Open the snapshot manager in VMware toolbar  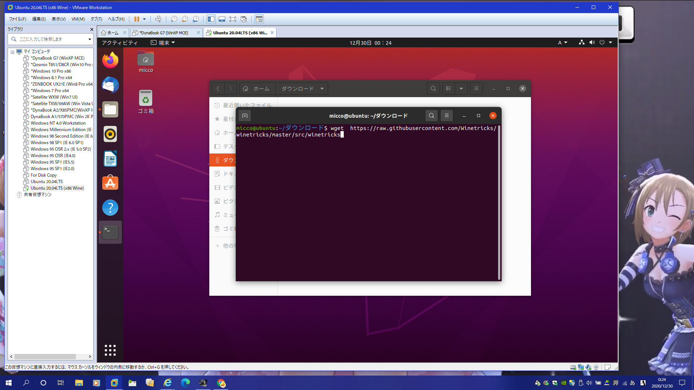(196, 19)
